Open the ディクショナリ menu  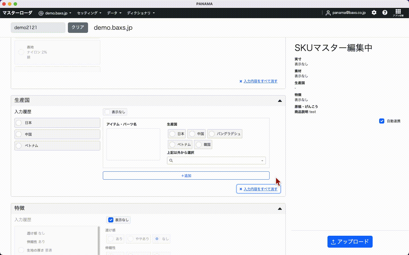[x=141, y=13]
